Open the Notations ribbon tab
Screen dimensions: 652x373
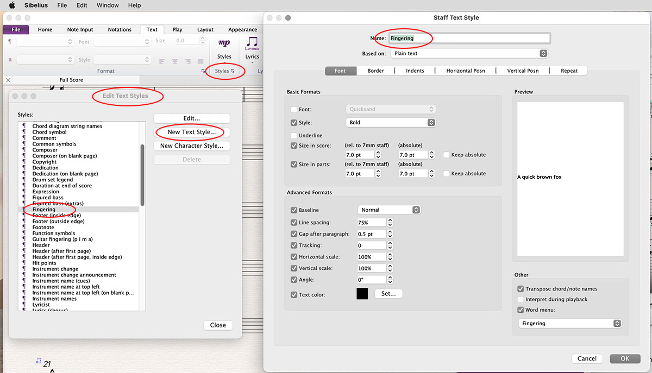click(x=120, y=29)
